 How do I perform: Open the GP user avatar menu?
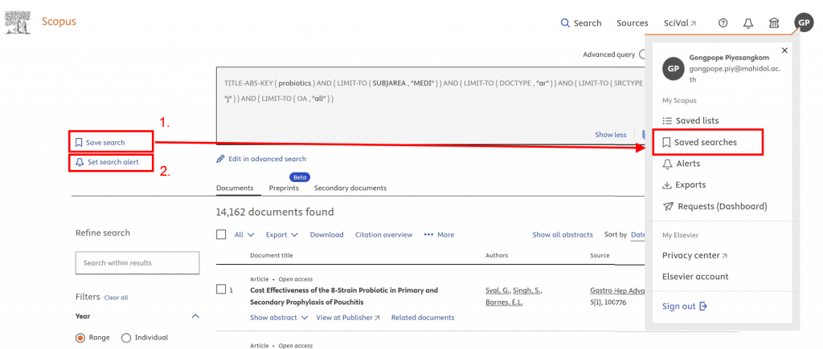pyautogui.click(x=803, y=22)
